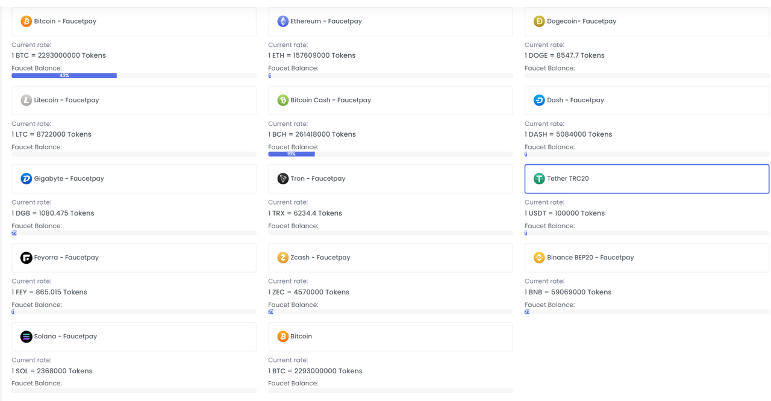Click rate text 1 BCH = 261418000 Tokens
This screenshot has width=771, height=401.
(312, 134)
